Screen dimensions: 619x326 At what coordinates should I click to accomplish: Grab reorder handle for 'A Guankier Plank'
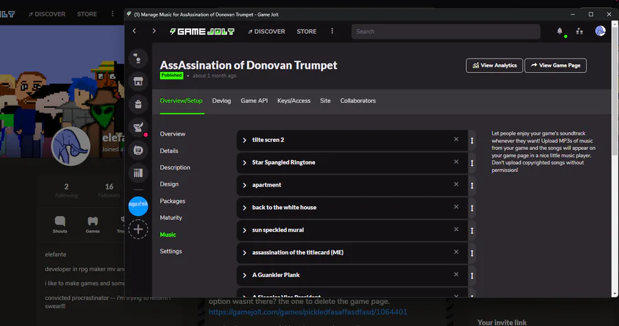472,276
